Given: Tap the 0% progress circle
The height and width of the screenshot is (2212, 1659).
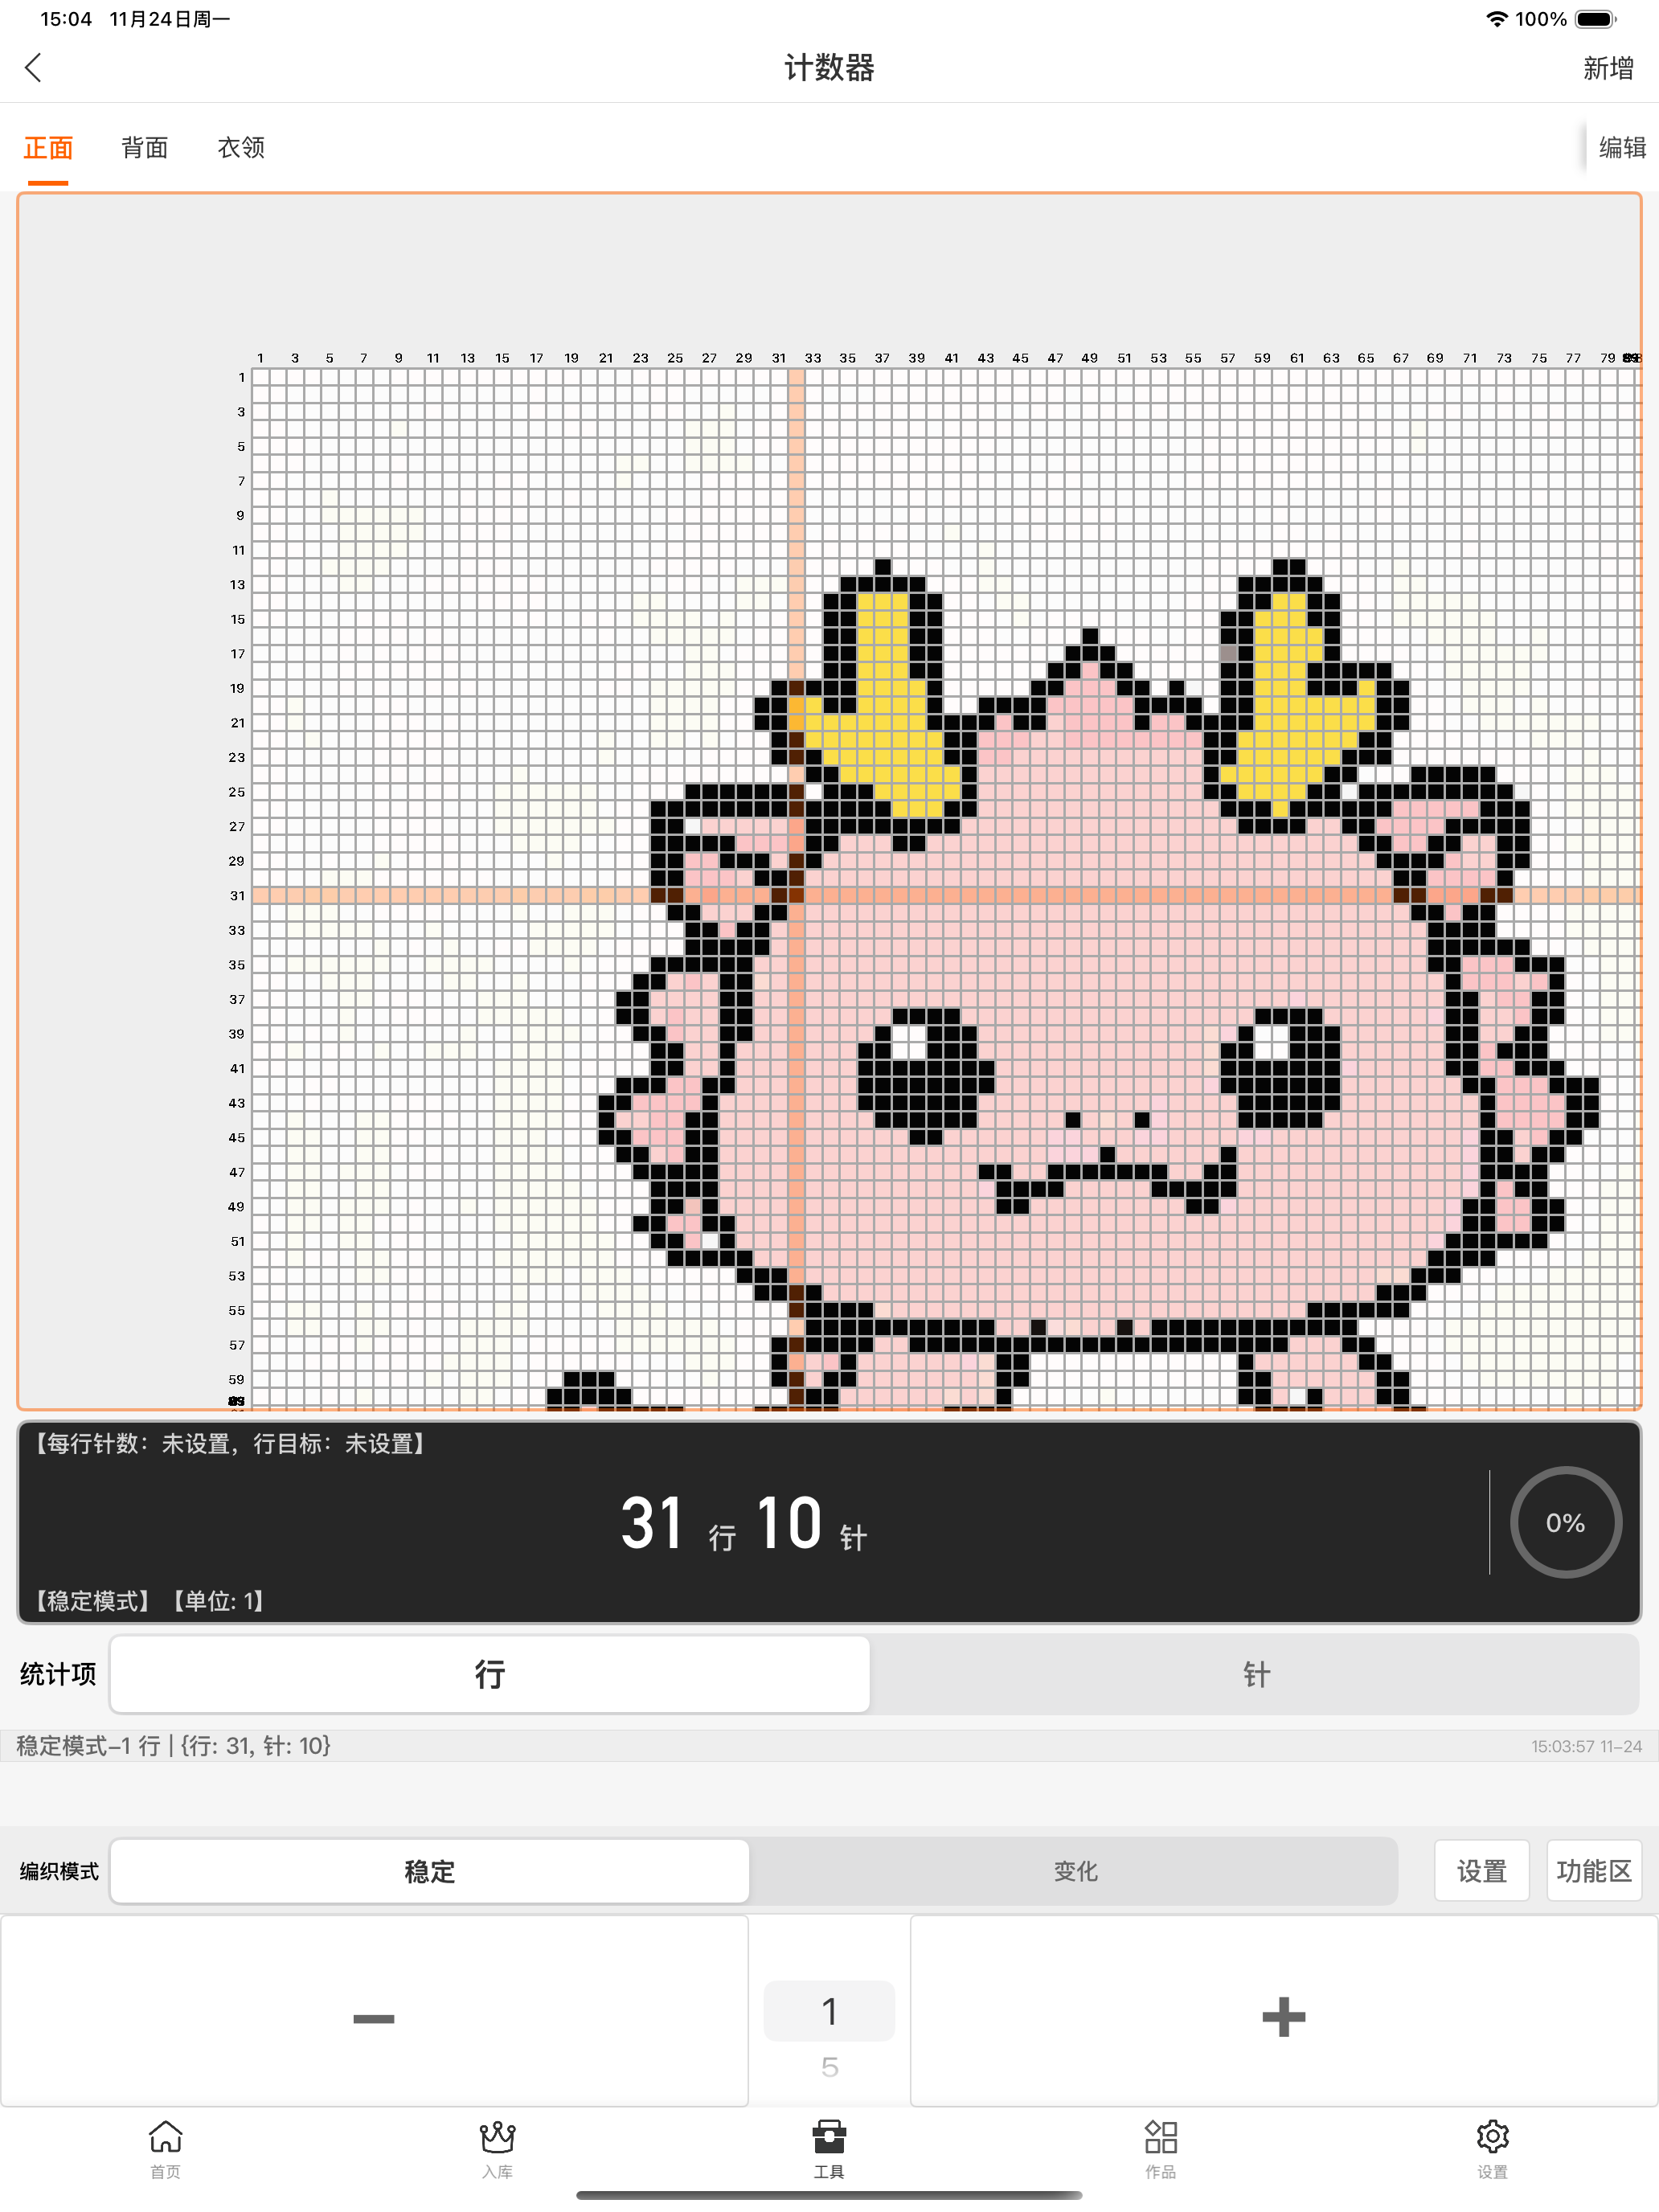Looking at the screenshot, I should (1565, 1523).
